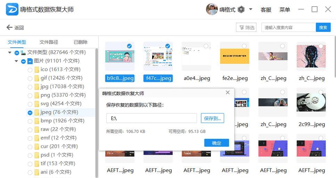Click the a0e4...jpeg file name
The height and width of the screenshot is (178, 336).
pos(197,78)
